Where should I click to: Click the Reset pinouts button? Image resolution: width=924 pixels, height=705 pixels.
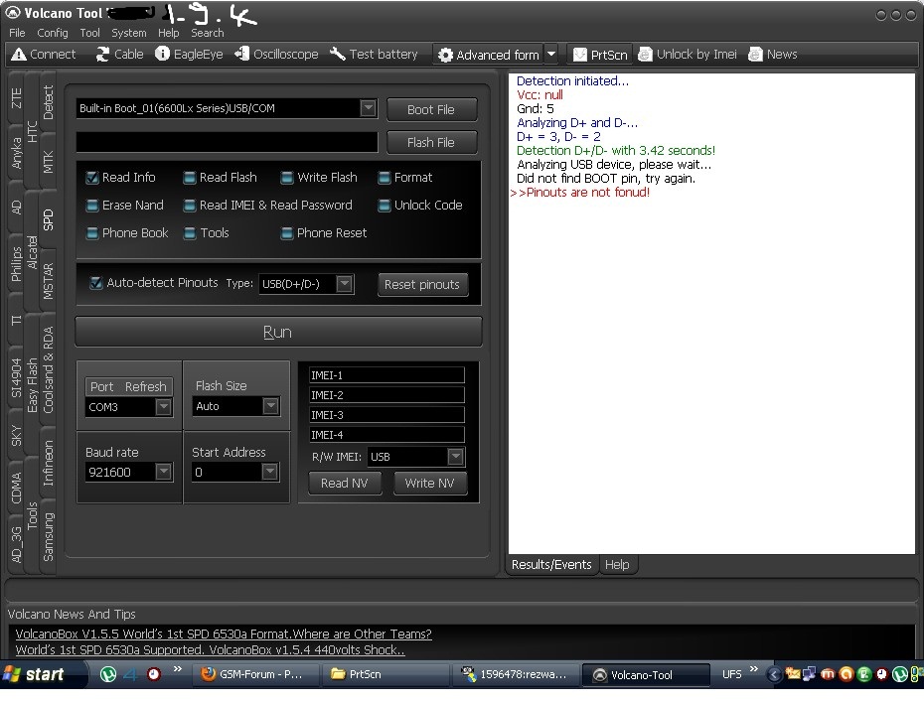pyautogui.click(x=422, y=284)
